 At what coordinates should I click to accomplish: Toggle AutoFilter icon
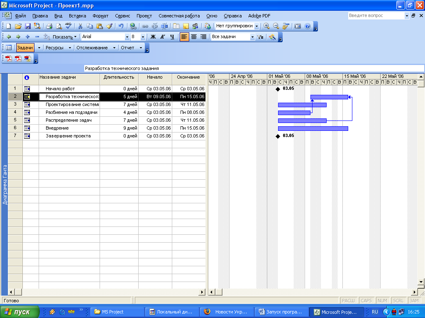pos(261,37)
